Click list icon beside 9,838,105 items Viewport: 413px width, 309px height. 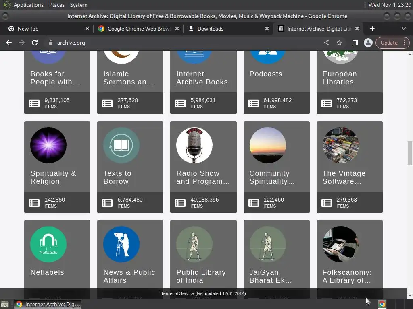coord(34,103)
